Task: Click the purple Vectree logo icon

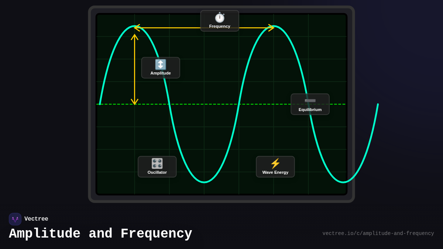Action: coord(15,219)
